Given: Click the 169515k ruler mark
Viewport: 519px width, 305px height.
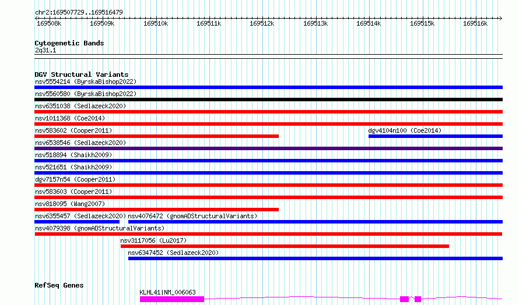Looking at the screenshot, I should (x=422, y=24).
